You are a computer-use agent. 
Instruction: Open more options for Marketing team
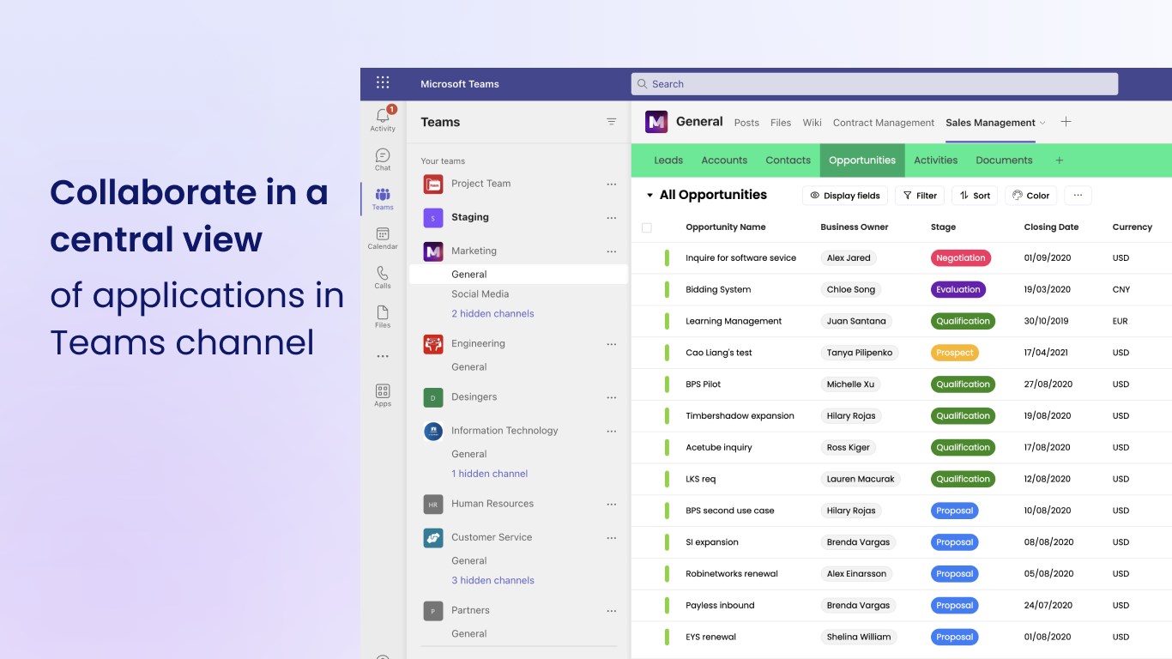(x=612, y=251)
